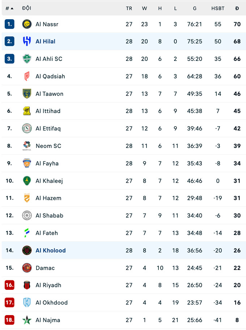The image size is (246, 330).
Task: Open the Al Qadsiah crest icon
Action: point(27,76)
